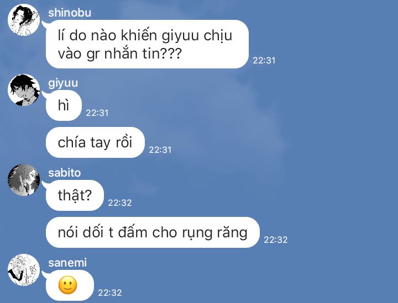The image size is (398, 303).
Task: Select the "nói dối t đấm cho rụng răng" bubble
Action: point(153,232)
